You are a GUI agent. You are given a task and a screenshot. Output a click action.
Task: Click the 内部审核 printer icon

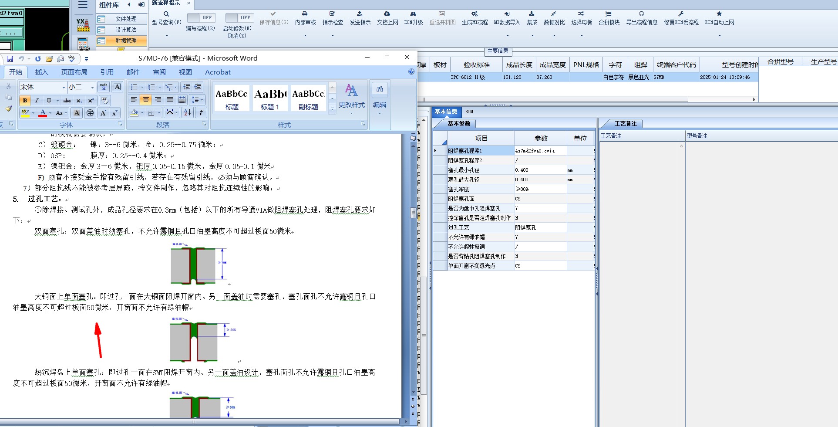pyautogui.click(x=305, y=14)
